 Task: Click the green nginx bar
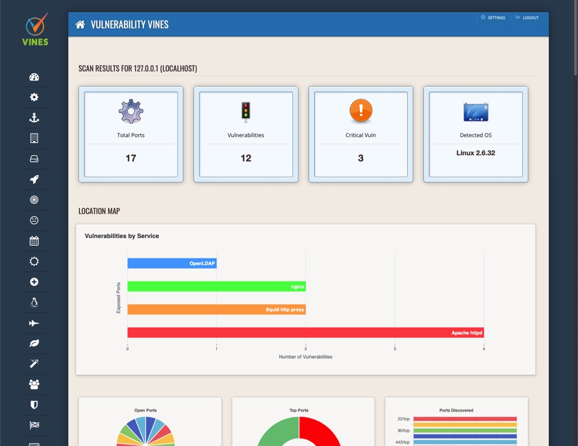pos(217,286)
